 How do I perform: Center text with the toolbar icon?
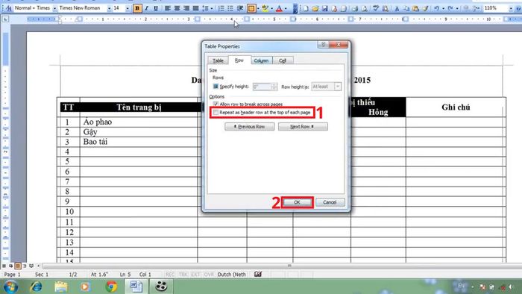(177, 8)
